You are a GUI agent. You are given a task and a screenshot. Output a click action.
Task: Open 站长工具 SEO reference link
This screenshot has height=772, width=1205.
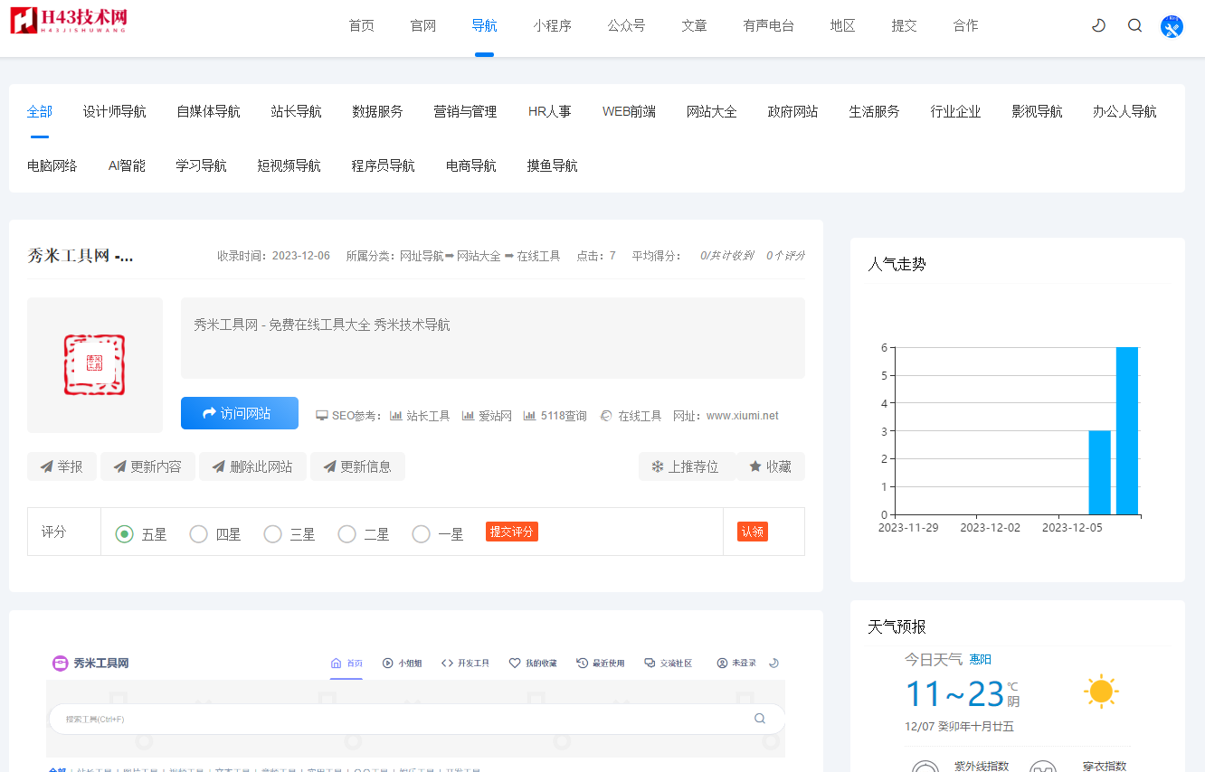tap(420, 416)
